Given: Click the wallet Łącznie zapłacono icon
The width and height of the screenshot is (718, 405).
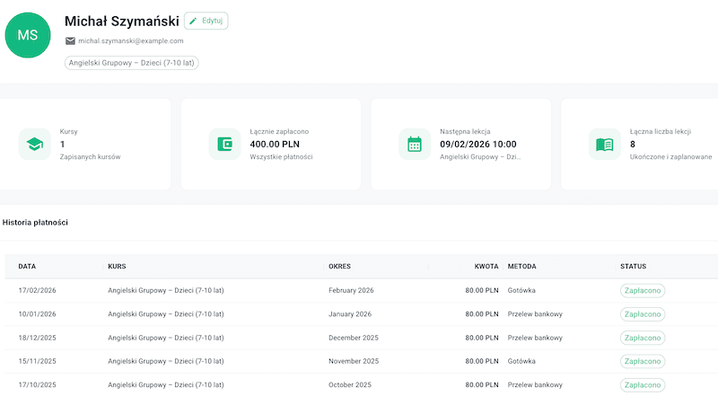Looking at the screenshot, I should click(x=225, y=144).
